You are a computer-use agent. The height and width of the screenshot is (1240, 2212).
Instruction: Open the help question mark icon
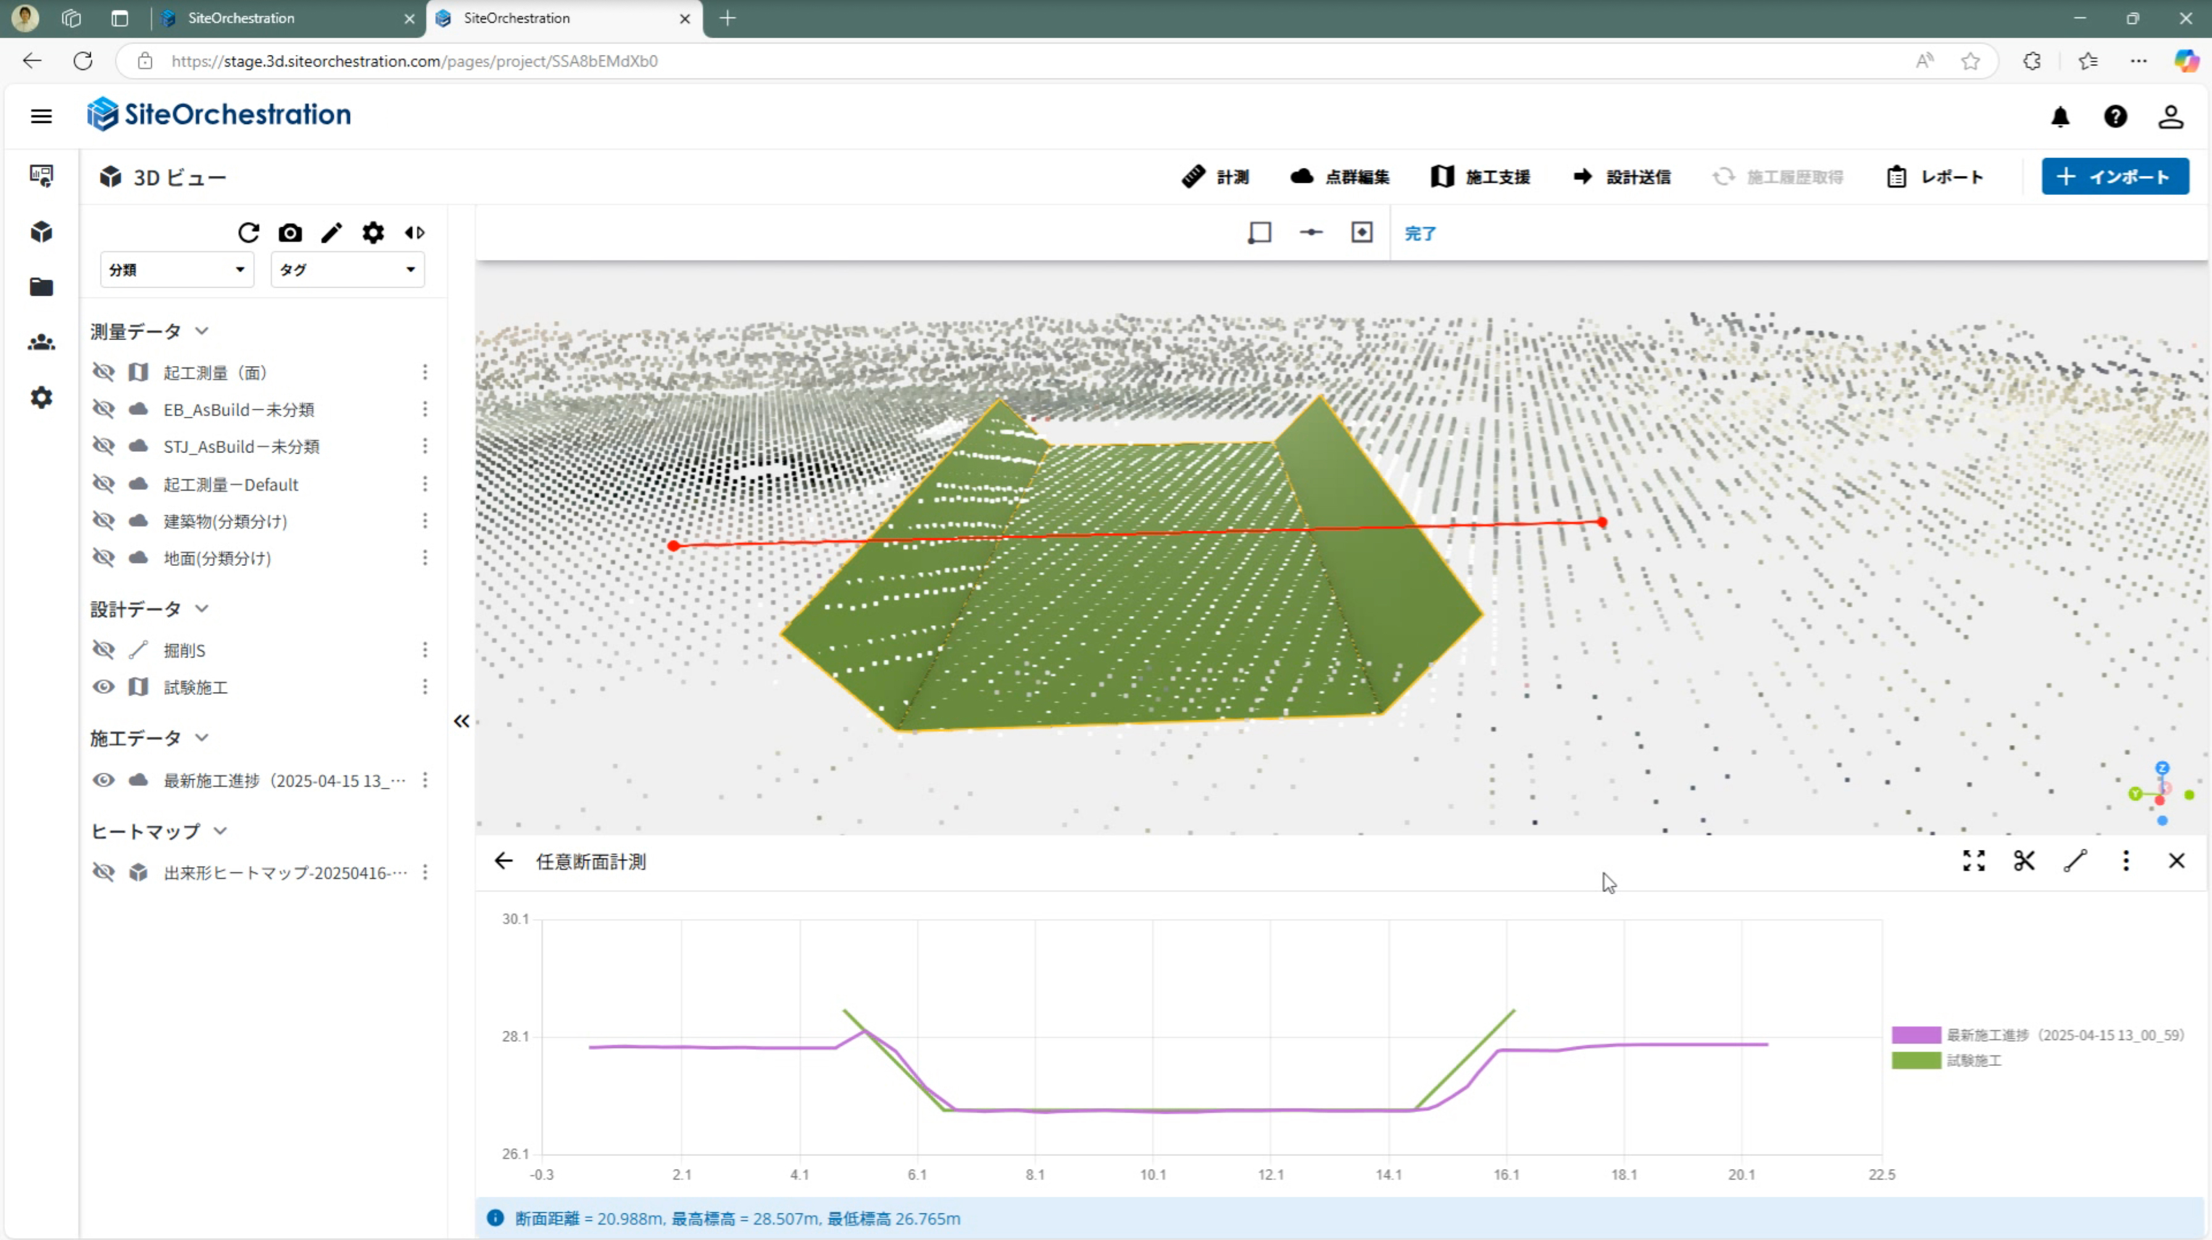pos(2115,116)
